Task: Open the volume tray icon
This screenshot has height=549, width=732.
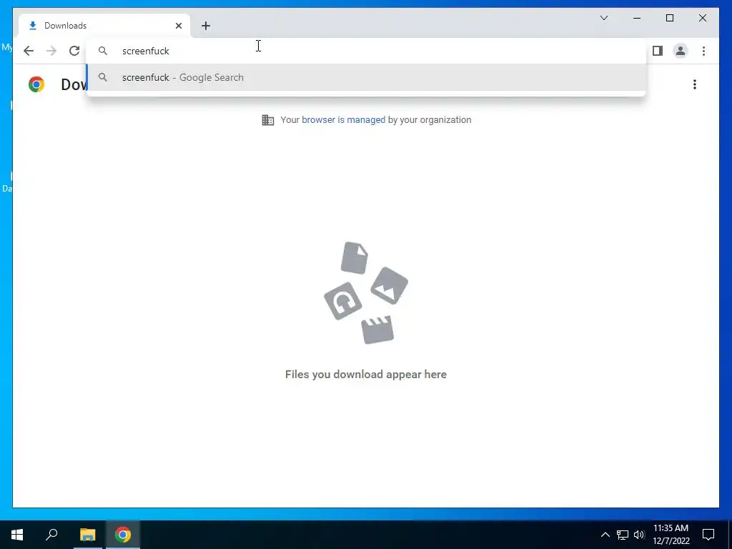Action: pyautogui.click(x=639, y=535)
